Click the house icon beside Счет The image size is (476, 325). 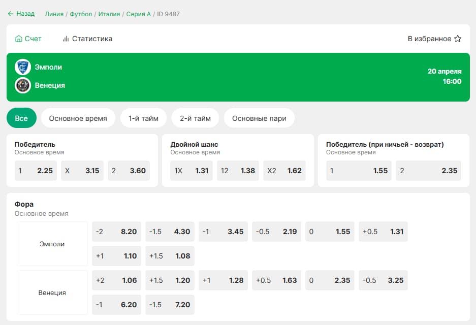click(18, 39)
